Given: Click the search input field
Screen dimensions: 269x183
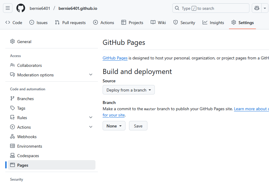Looking at the screenshot, I should [x=211, y=8].
